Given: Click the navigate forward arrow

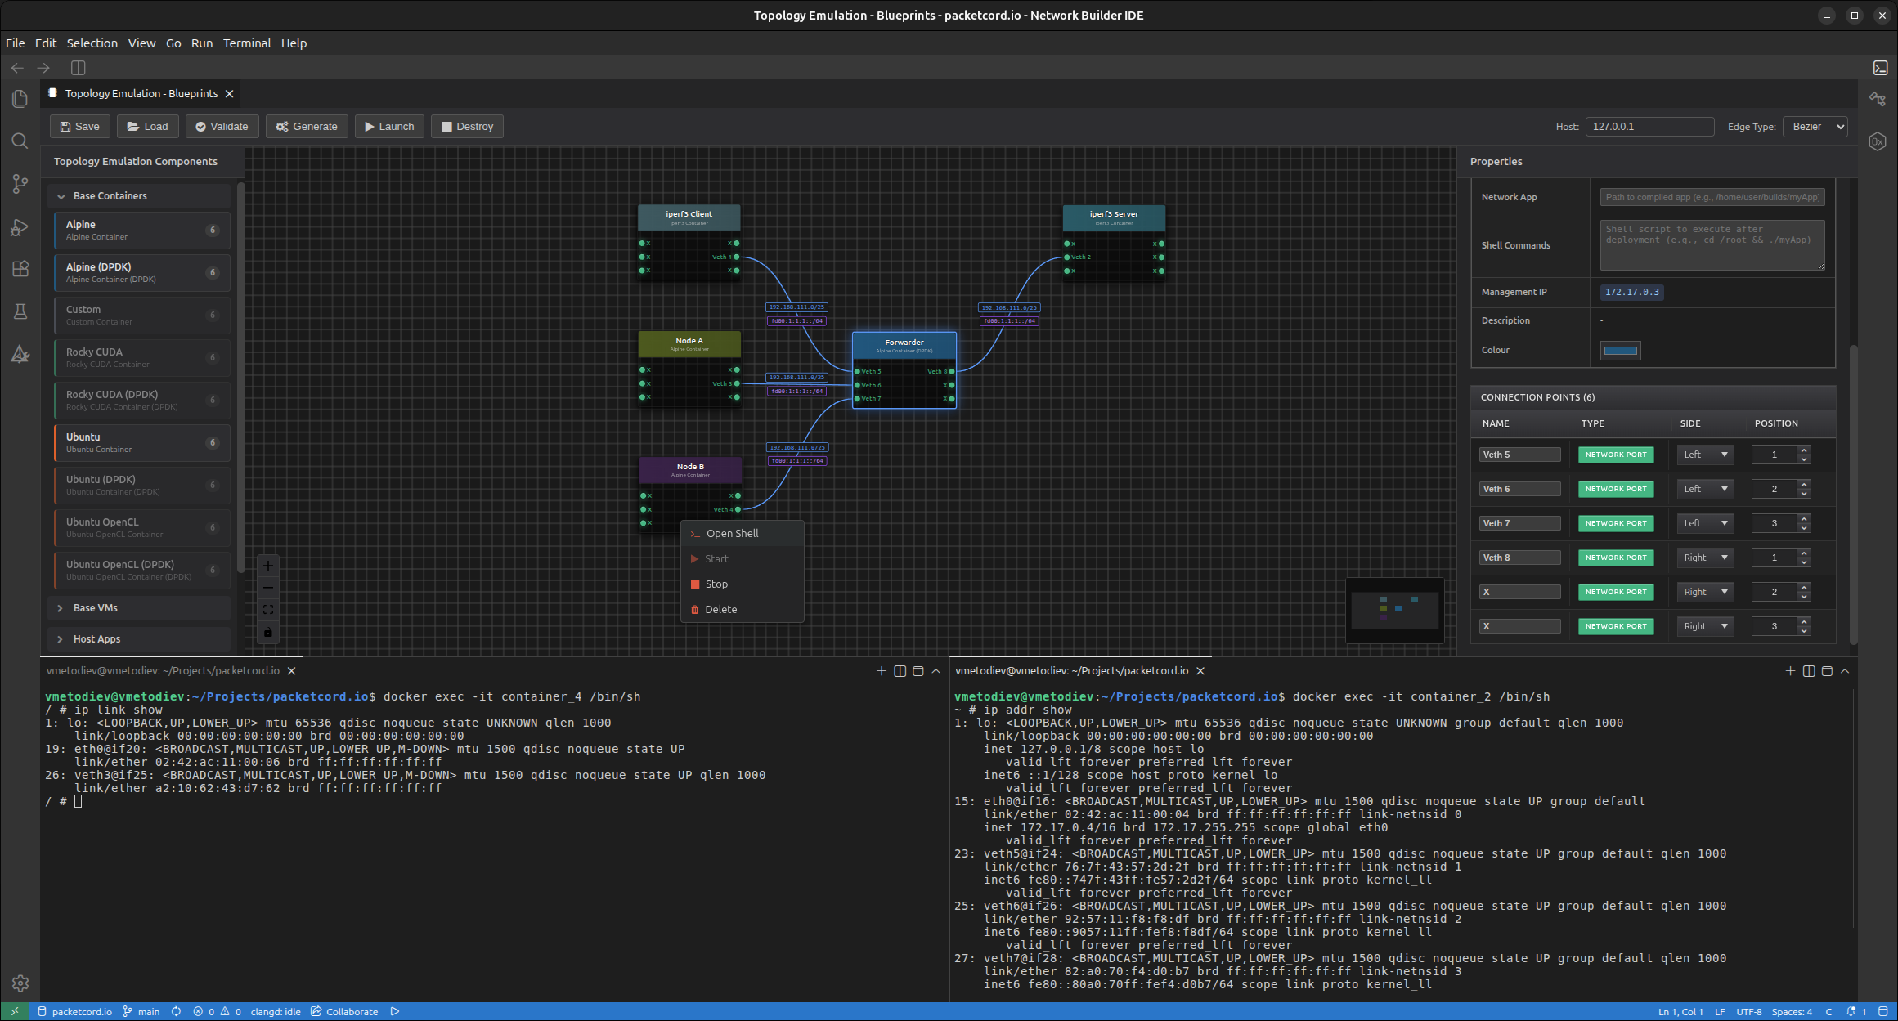Looking at the screenshot, I should pos(43,68).
